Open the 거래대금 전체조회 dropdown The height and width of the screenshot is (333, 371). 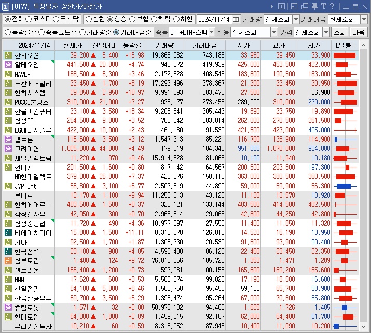tap(364, 19)
